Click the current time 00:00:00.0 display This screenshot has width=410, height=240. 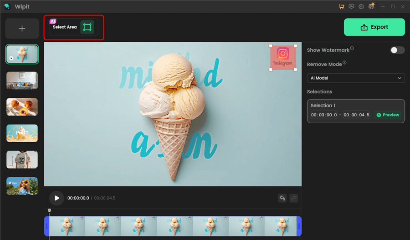pos(78,198)
